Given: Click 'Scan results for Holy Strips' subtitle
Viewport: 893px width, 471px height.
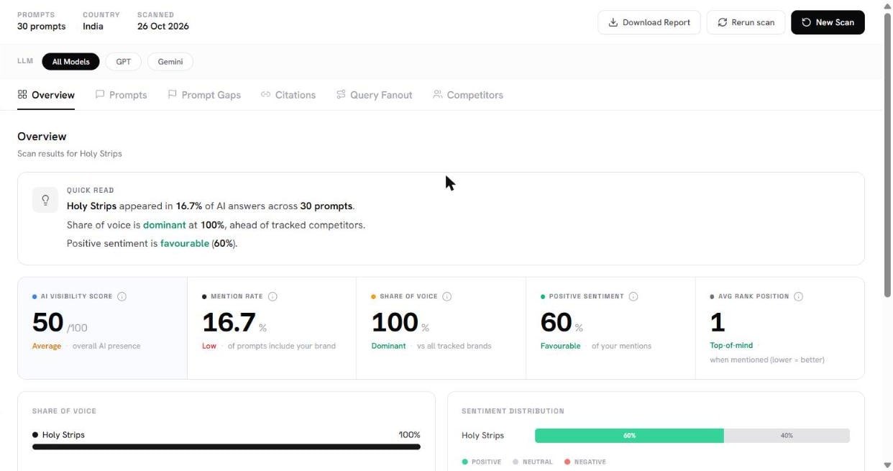Looking at the screenshot, I should click(x=70, y=154).
